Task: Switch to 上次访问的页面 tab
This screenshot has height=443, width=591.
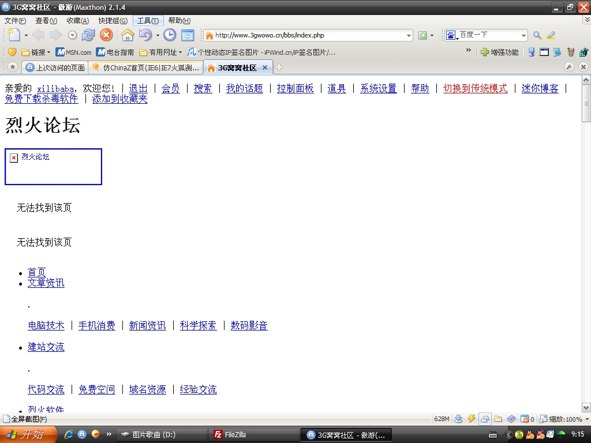Action: (55, 68)
